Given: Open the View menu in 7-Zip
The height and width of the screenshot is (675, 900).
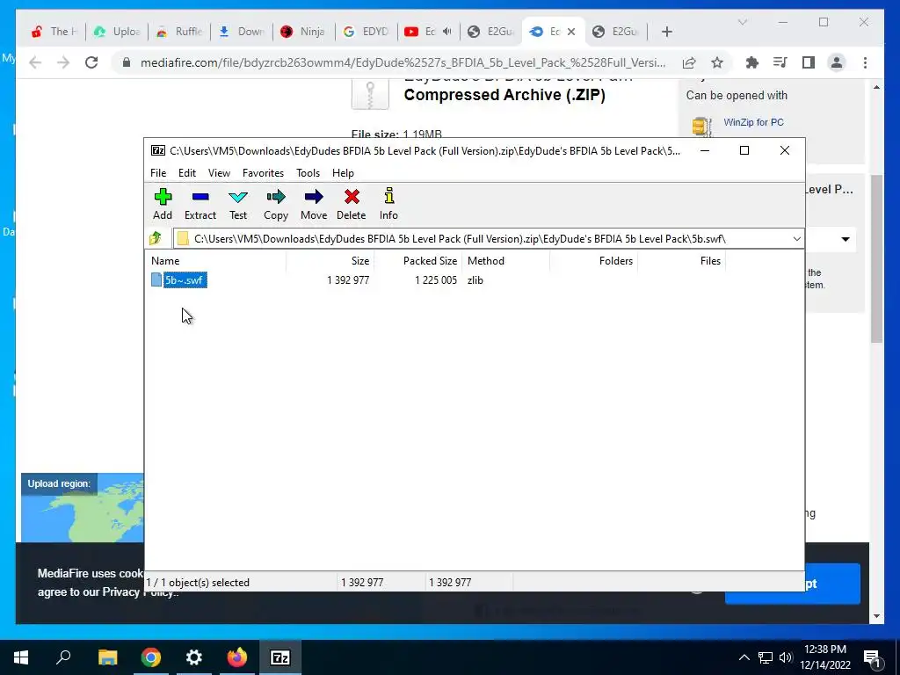Looking at the screenshot, I should pos(219,173).
